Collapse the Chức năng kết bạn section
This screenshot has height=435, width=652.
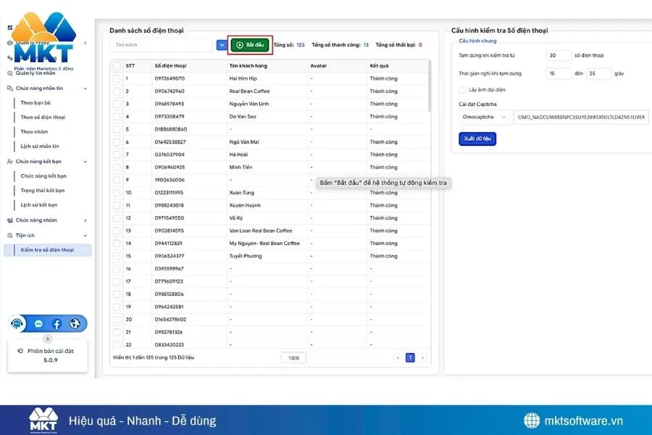coord(85,162)
